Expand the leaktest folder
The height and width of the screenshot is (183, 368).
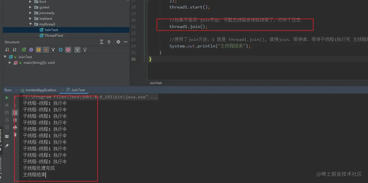click(x=30, y=19)
